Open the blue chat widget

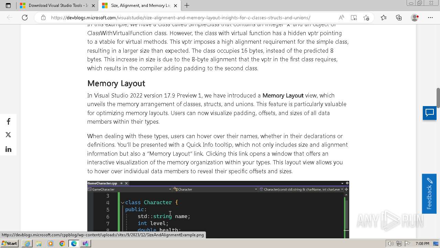[430, 113]
